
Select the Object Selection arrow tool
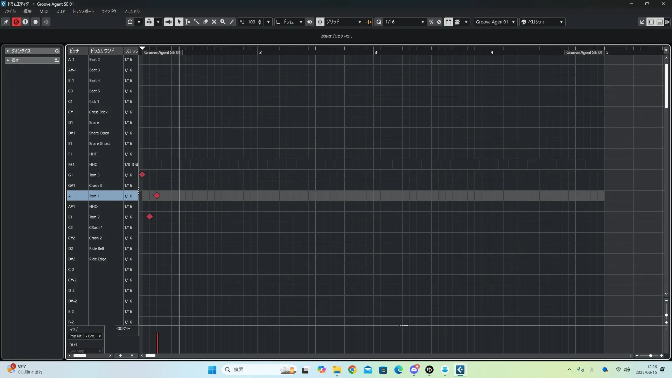(x=179, y=22)
